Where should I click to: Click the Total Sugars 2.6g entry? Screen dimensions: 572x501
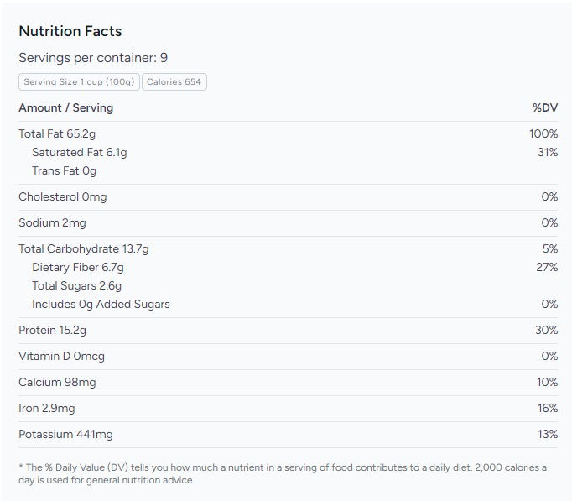(76, 285)
